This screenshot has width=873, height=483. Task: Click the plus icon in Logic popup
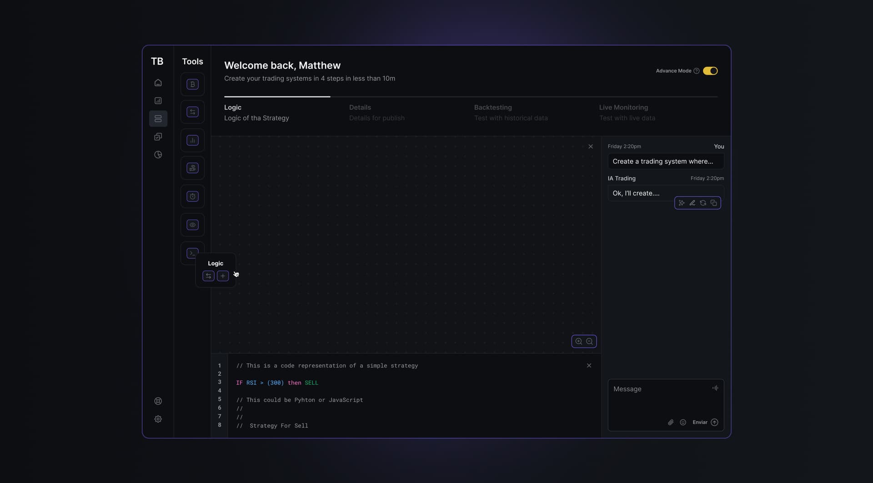tap(223, 276)
